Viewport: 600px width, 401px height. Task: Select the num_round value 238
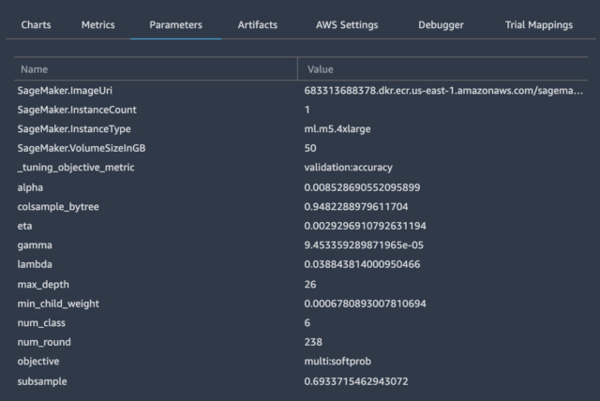(313, 342)
